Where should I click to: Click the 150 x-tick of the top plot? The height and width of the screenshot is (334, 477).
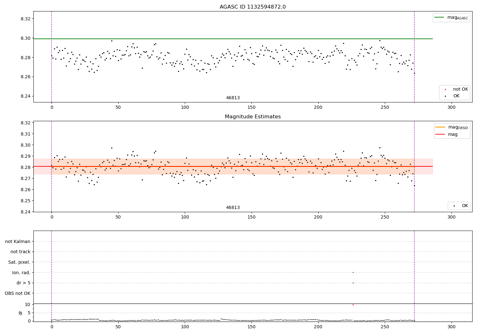pyautogui.click(x=252, y=108)
